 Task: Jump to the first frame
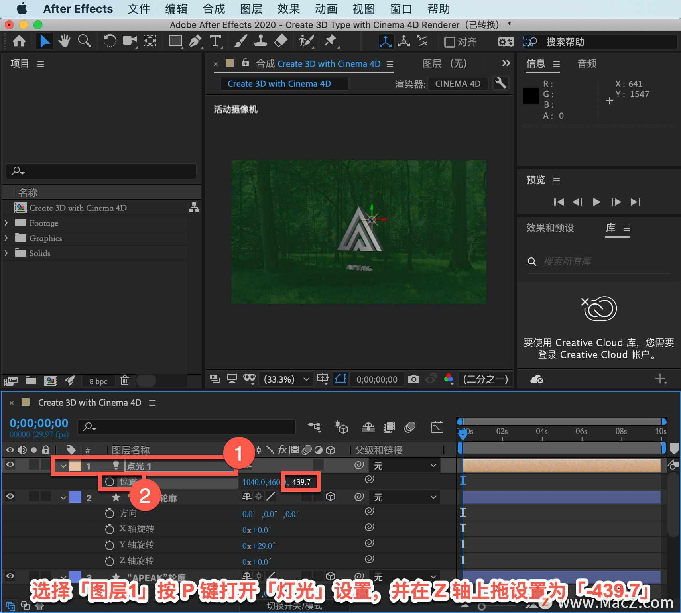(559, 202)
